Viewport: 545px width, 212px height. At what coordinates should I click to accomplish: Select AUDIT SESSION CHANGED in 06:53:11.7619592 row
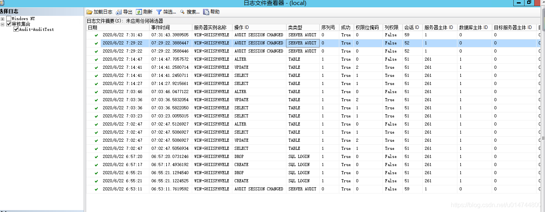[x=259, y=189]
